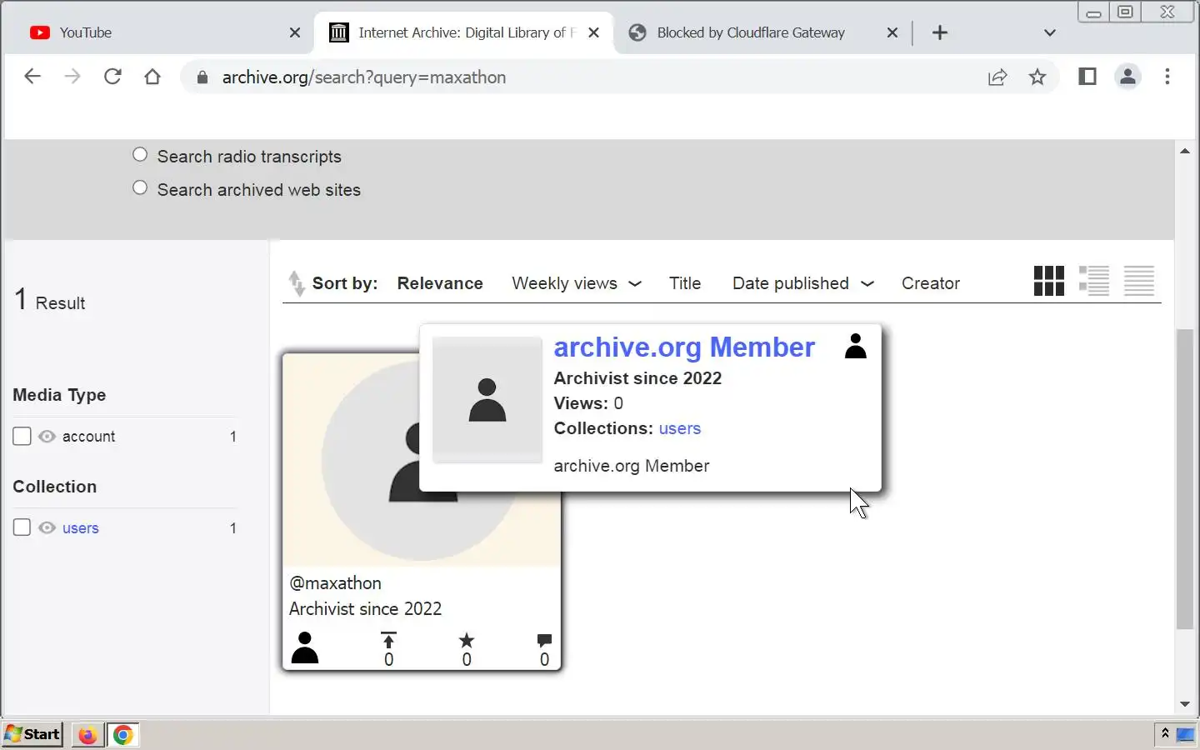Close the YouTube tab
The height and width of the screenshot is (750, 1200).
point(295,32)
